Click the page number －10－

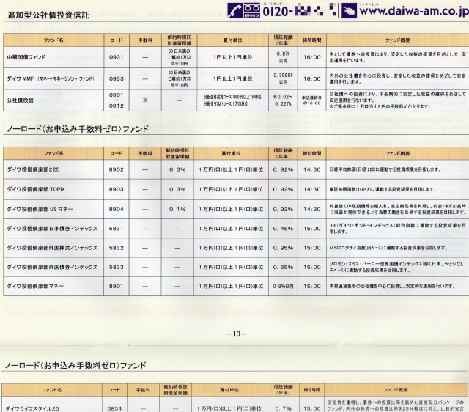pyautogui.click(x=236, y=334)
